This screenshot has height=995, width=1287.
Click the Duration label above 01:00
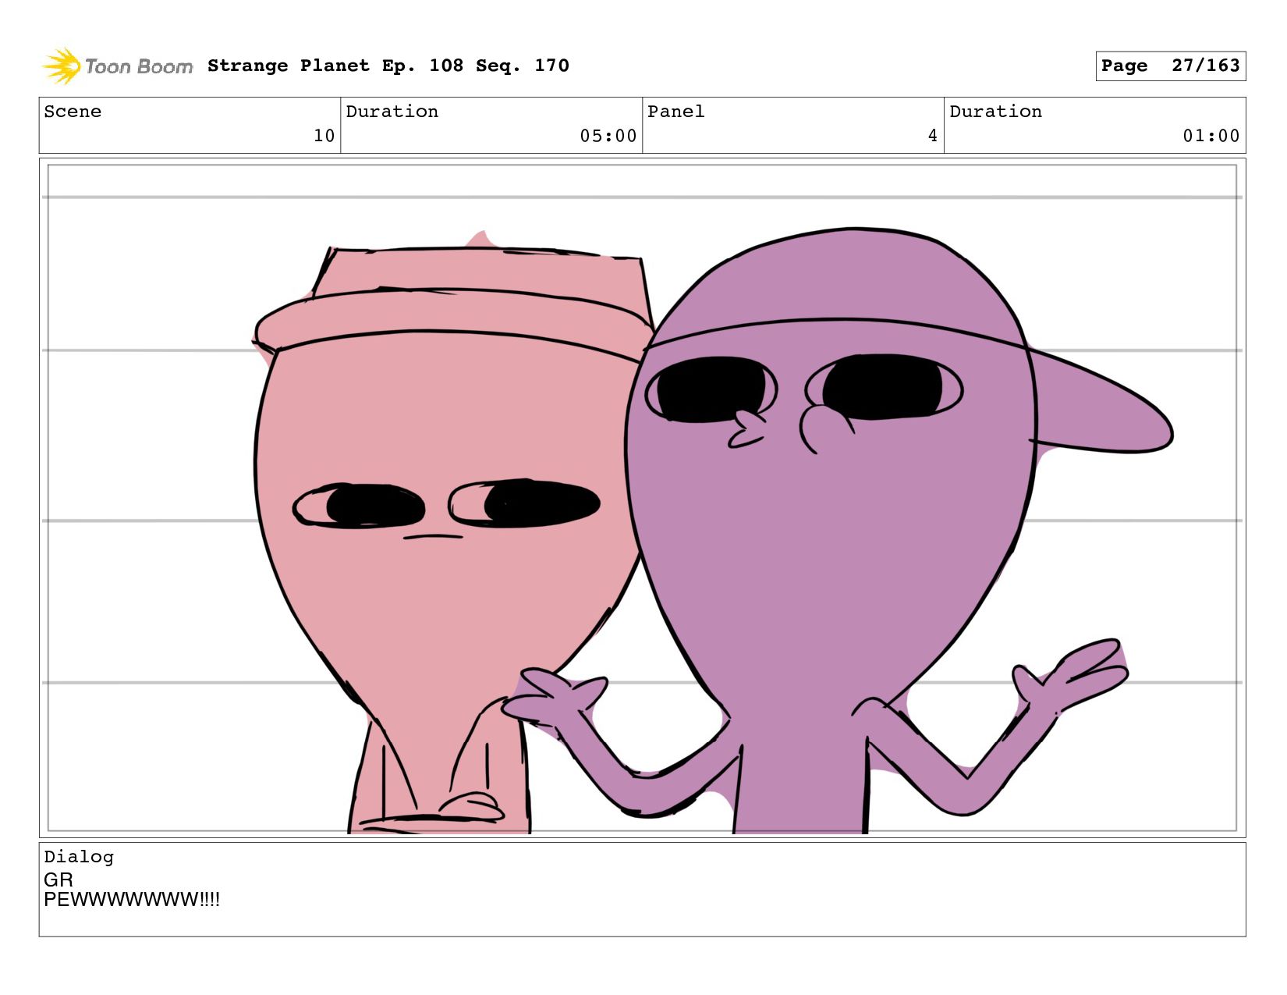coord(995,112)
